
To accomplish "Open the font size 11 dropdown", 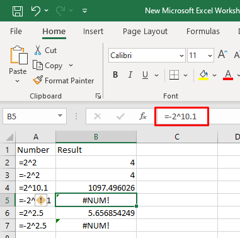I will click(x=210, y=56).
